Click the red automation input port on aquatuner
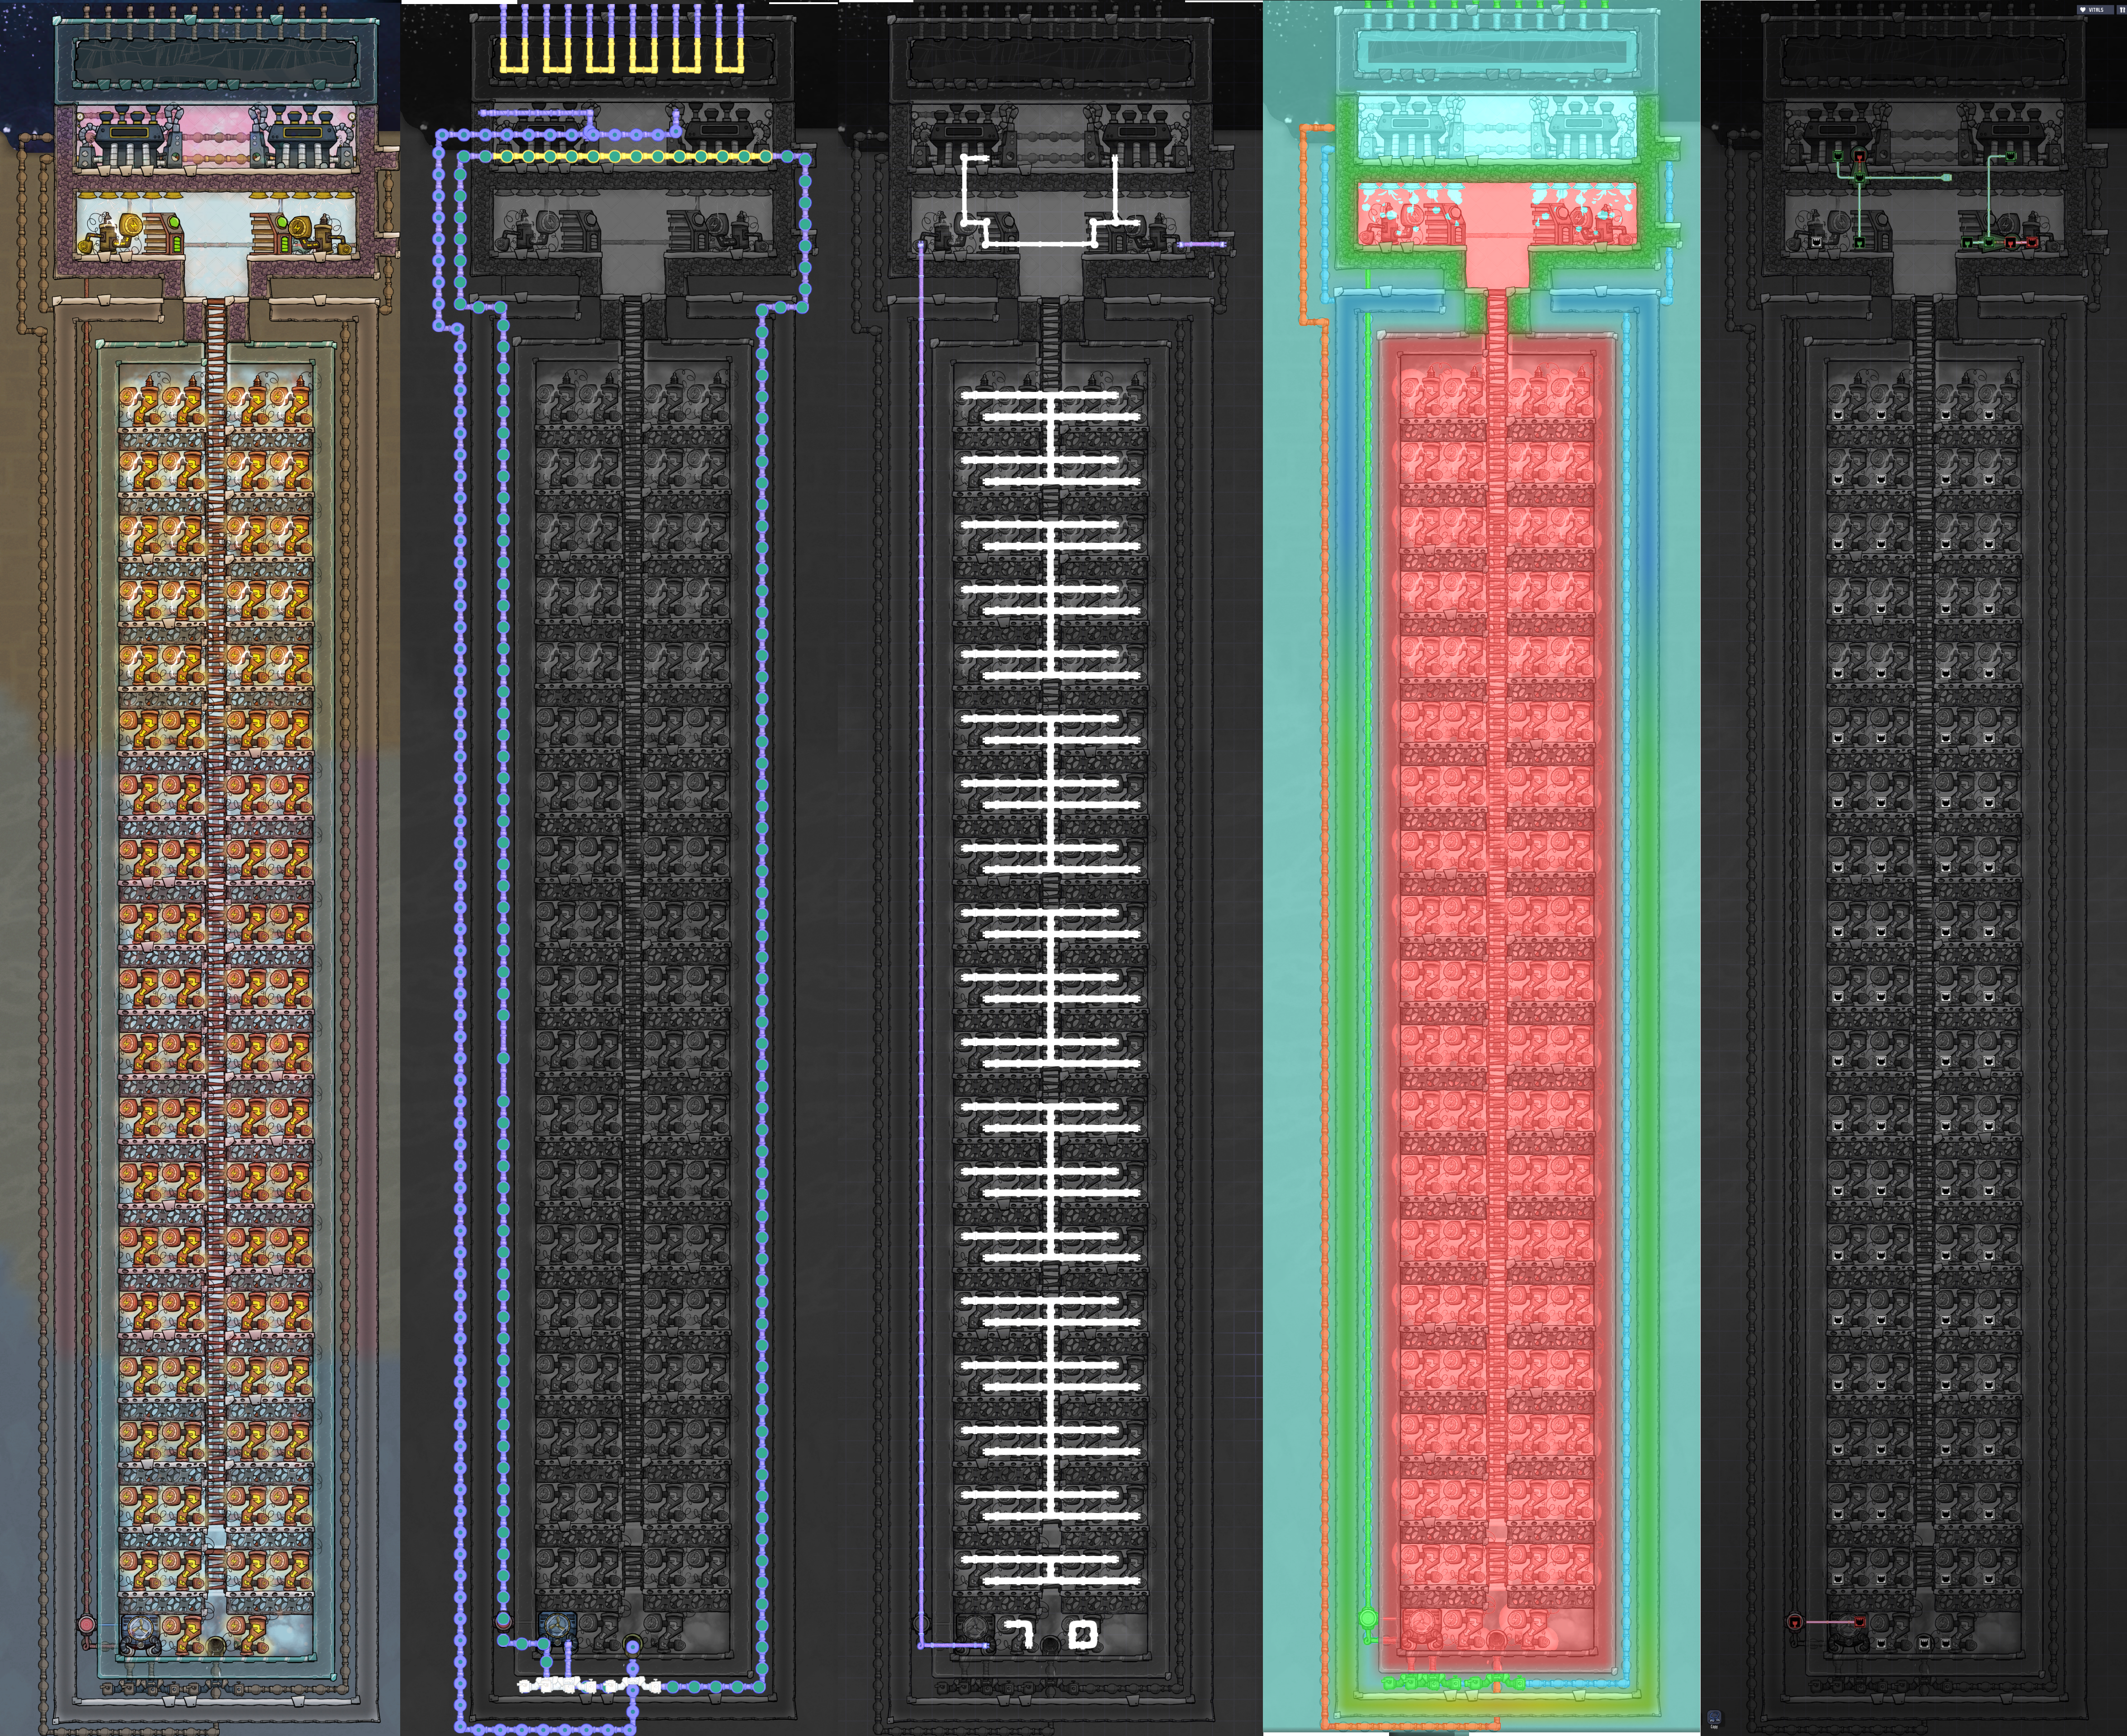2127x1736 pixels. point(1860,1622)
